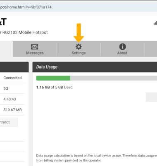This screenshot has height=166, width=157.
Task: Click the data usage calculation disclaimer text
Action: pos(97,158)
